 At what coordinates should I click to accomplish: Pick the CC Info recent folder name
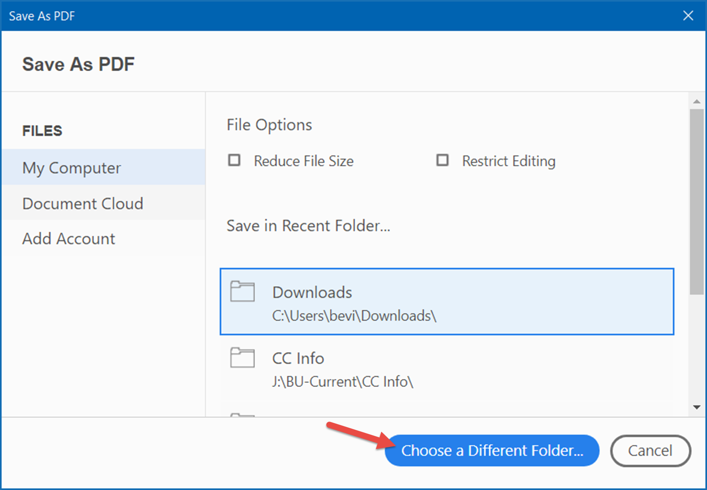[x=298, y=359]
